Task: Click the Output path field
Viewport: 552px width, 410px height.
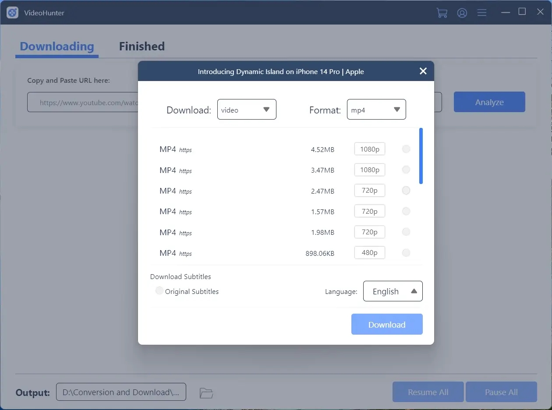Action: (x=121, y=392)
